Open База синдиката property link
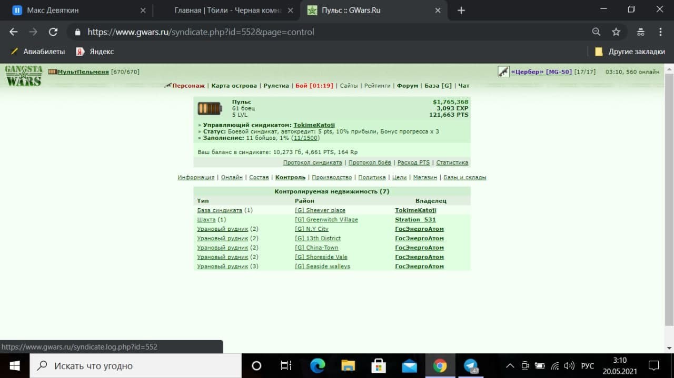674x378 pixels. (220, 210)
